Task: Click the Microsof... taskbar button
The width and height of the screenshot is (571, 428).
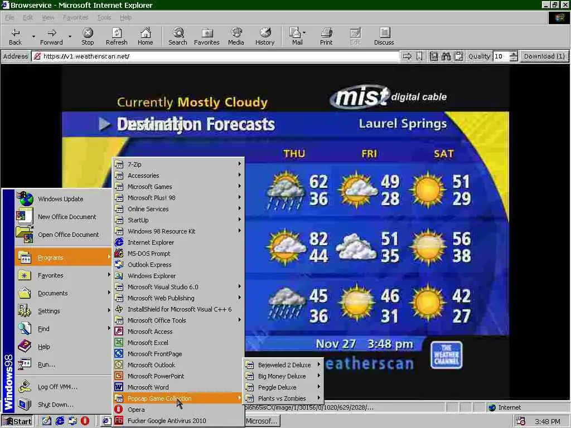Action: click(x=262, y=421)
